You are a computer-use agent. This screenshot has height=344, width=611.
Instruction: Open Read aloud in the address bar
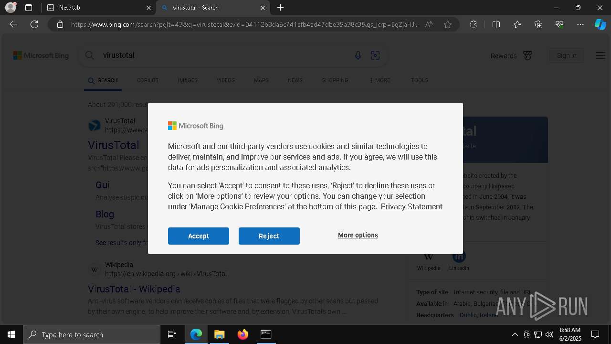click(x=429, y=24)
